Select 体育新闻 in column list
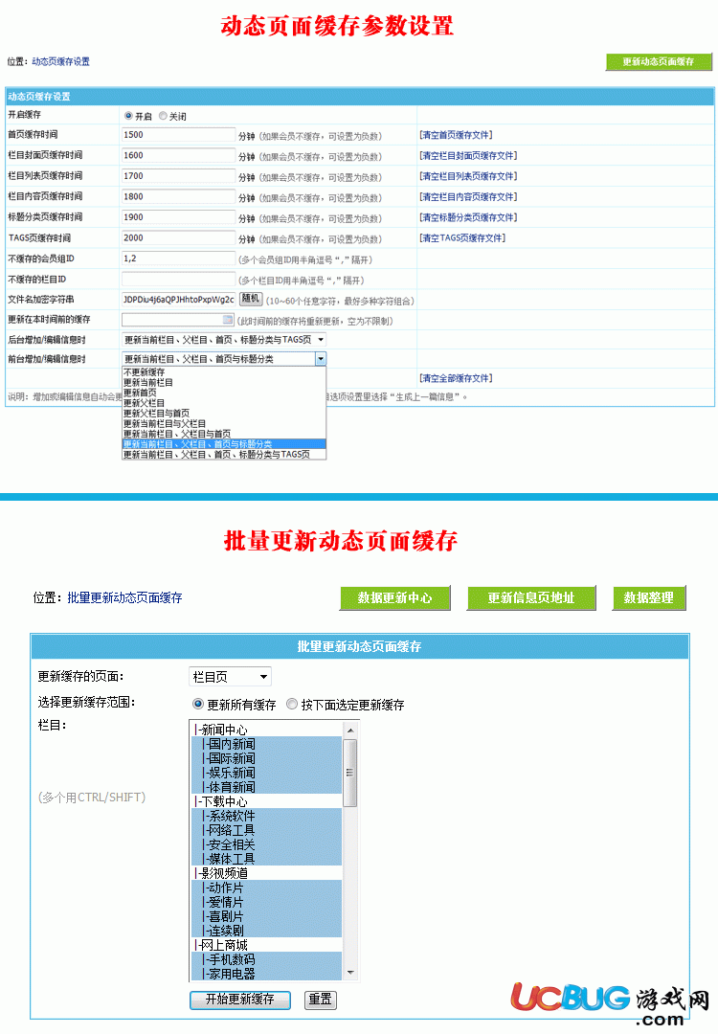This screenshot has height=1034, width=718. coord(266,787)
